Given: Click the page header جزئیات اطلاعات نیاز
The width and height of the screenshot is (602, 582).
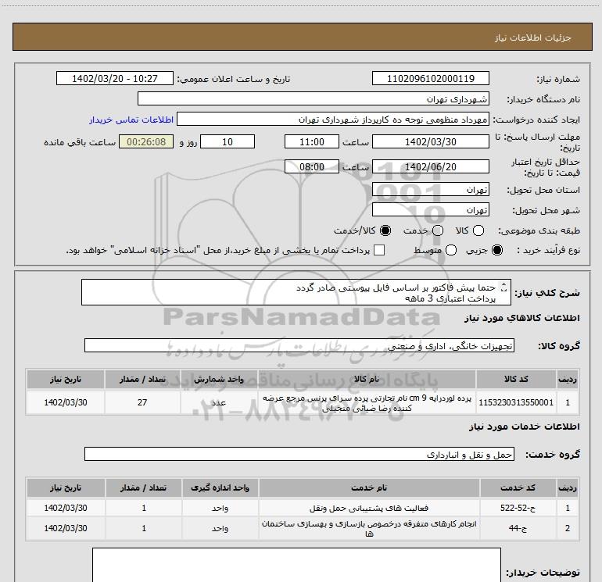Looking at the screenshot, I should tap(533, 37).
